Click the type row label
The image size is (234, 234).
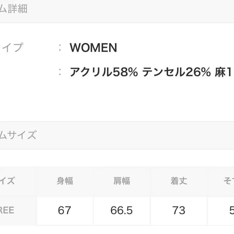tap(12, 48)
